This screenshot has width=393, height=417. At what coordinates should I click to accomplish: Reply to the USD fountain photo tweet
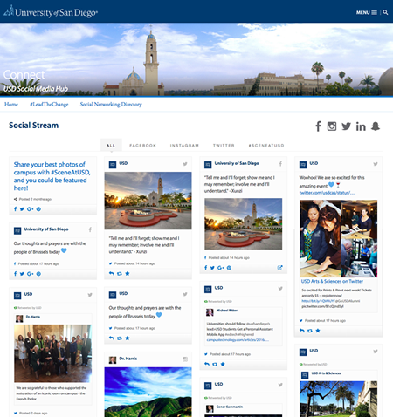tap(111, 273)
